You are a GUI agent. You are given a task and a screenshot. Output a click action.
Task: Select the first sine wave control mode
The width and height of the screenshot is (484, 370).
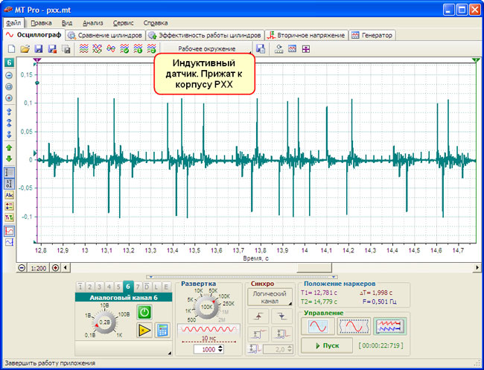tap(318, 326)
